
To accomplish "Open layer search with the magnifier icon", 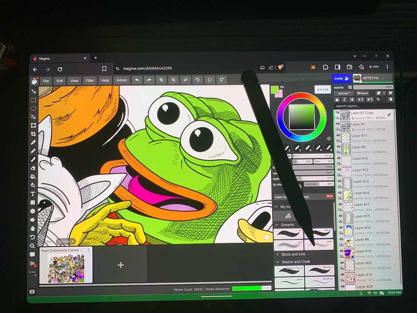I will (x=378, y=100).
